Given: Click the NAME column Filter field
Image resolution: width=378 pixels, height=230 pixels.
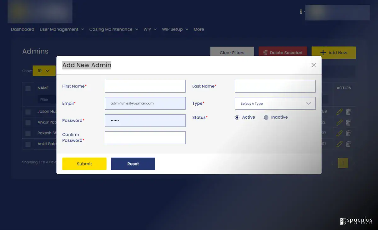Looking at the screenshot, I should pos(47,99).
